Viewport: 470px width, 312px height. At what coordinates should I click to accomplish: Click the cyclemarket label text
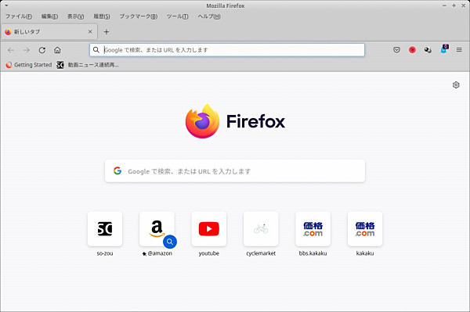[261, 253]
